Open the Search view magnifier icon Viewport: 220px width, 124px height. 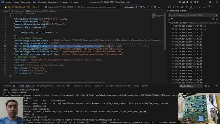[174, 7]
